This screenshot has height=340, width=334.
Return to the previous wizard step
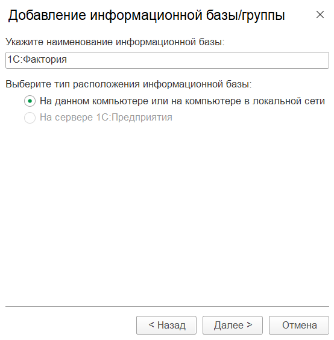click(x=166, y=325)
